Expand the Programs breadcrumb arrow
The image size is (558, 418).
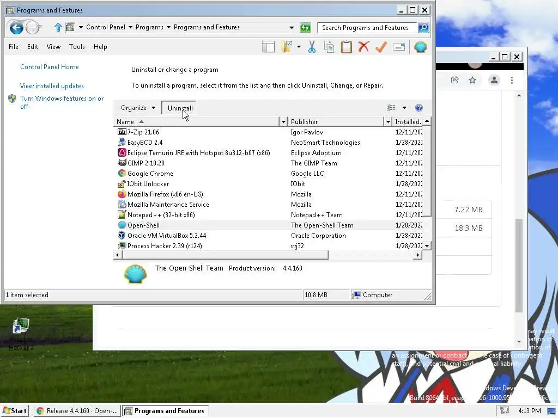coord(168,27)
